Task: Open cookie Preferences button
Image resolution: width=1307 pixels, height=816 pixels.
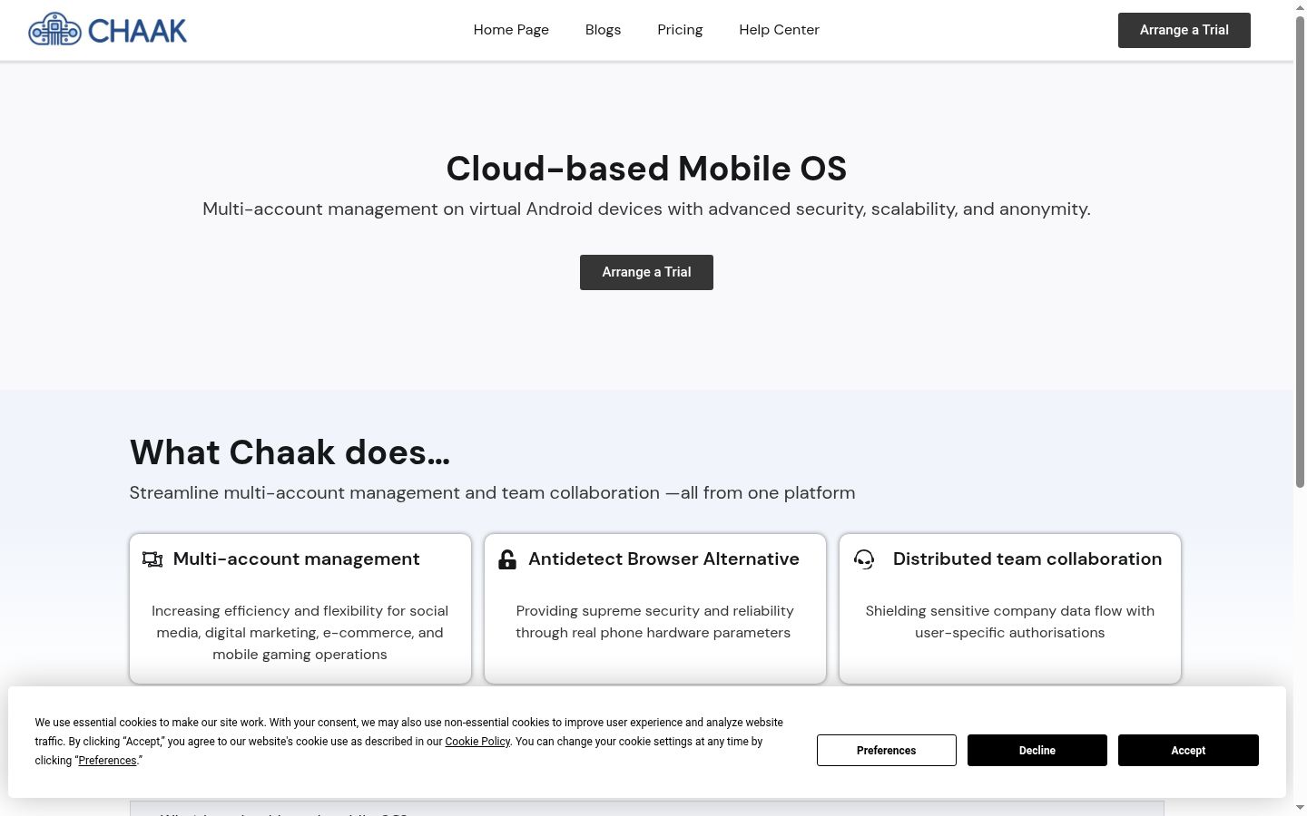Action: point(887,750)
